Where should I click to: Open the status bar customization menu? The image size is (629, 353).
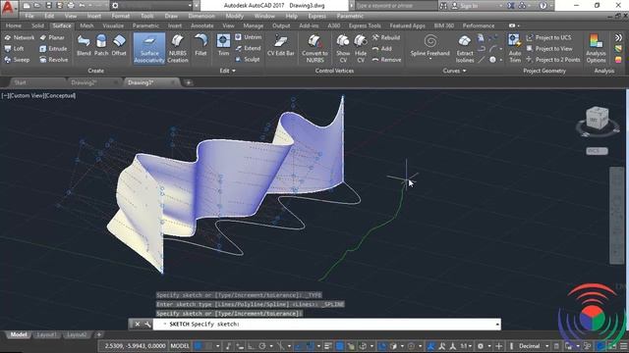point(624,346)
